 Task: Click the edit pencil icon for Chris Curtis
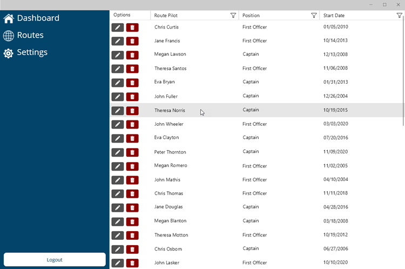pos(117,27)
